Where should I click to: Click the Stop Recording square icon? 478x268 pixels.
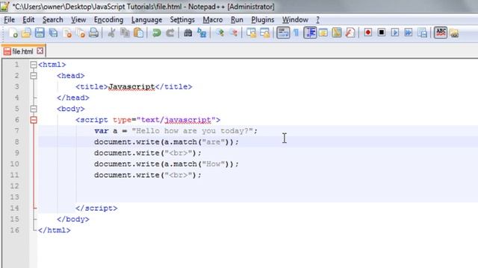pos(382,33)
